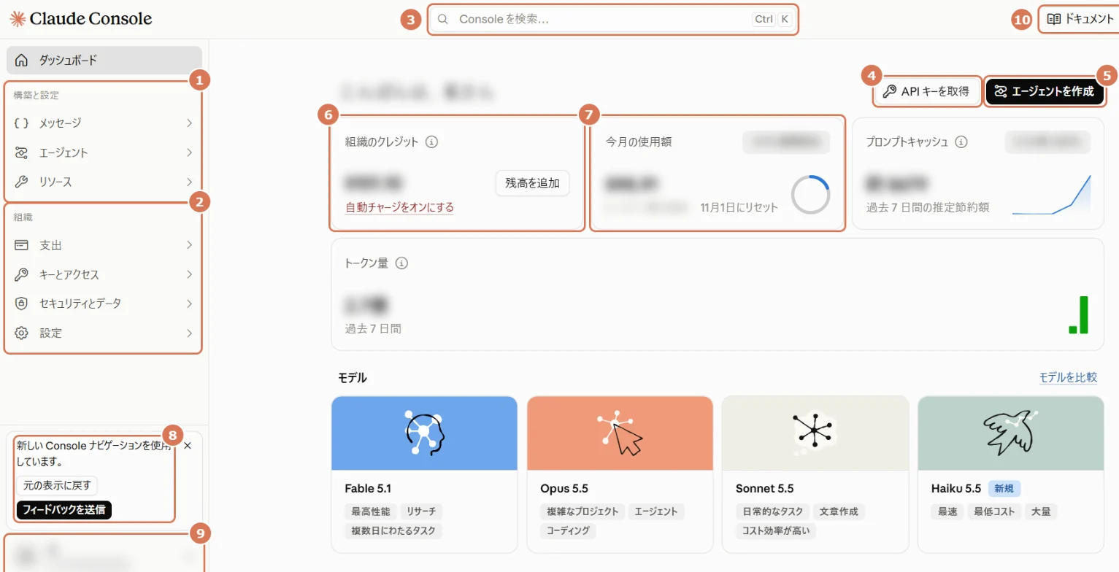Click the gear icon next to 設定
Image resolution: width=1119 pixels, height=572 pixels.
pyautogui.click(x=22, y=333)
